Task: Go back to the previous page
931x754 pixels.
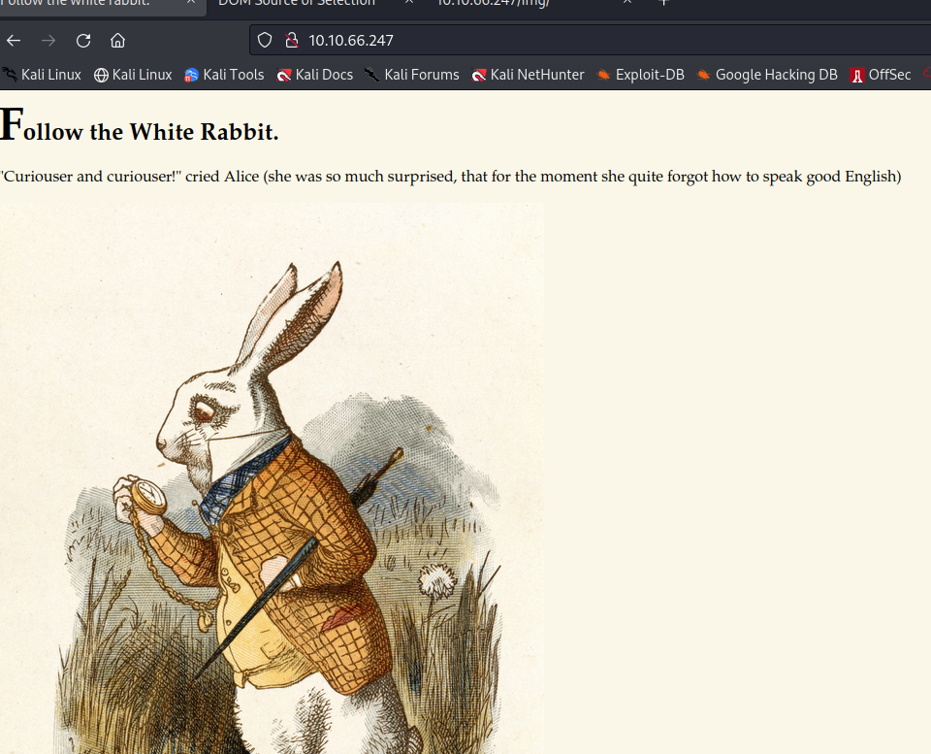Action: click(14, 41)
